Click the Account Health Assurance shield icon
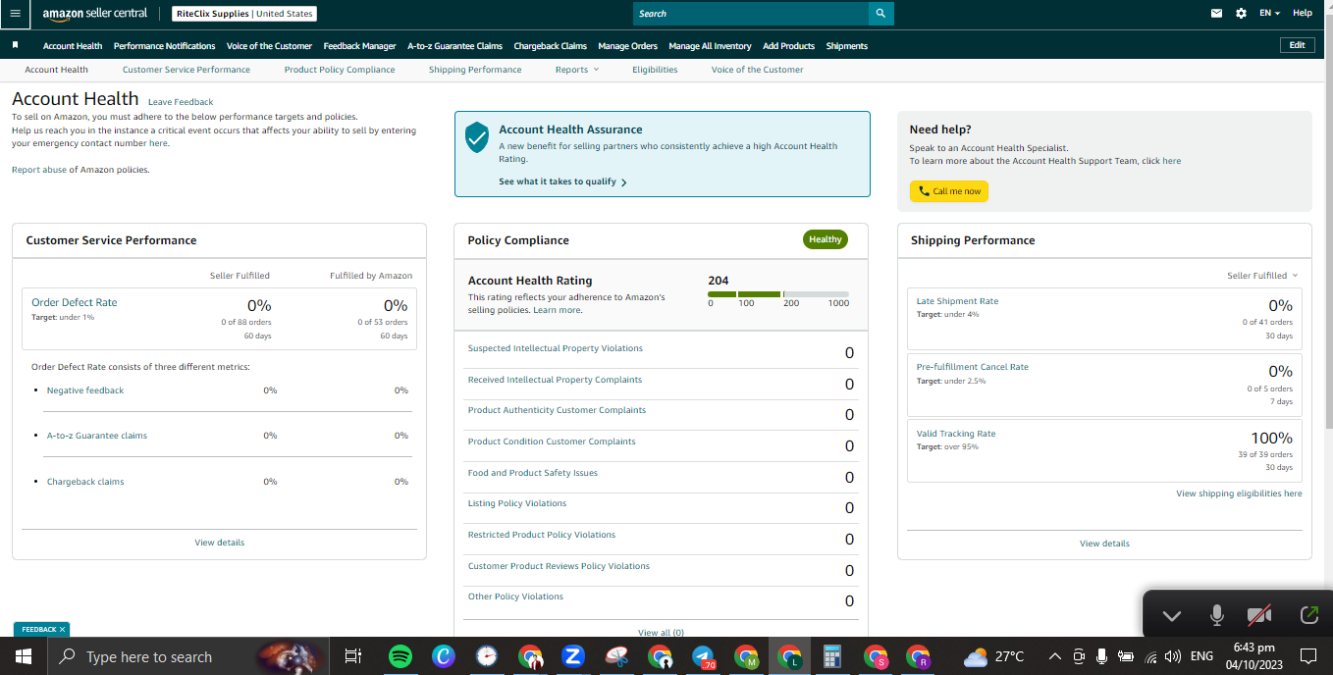 [x=477, y=137]
